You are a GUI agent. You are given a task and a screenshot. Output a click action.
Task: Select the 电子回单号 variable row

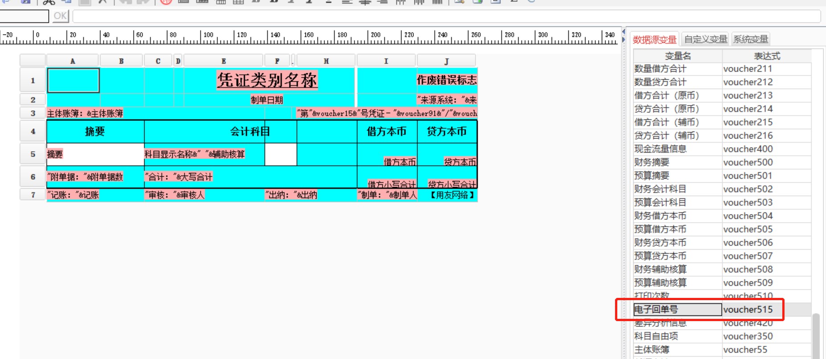pyautogui.click(x=722, y=309)
